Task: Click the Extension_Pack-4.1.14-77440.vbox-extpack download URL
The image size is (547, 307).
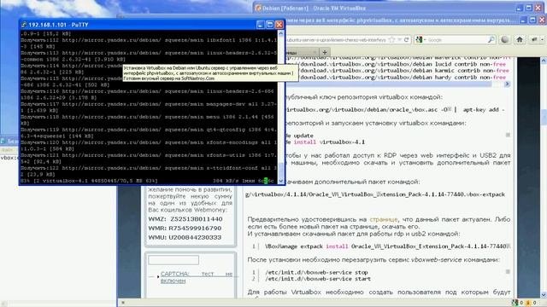Action: coord(375,194)
